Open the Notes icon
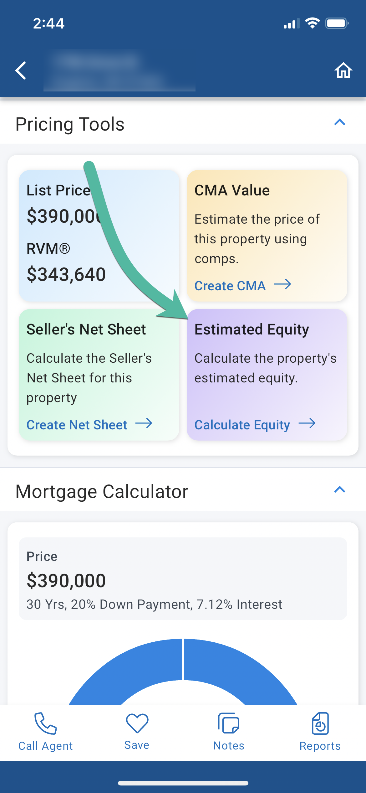The image size is (366, 793). tap(229, 723)
